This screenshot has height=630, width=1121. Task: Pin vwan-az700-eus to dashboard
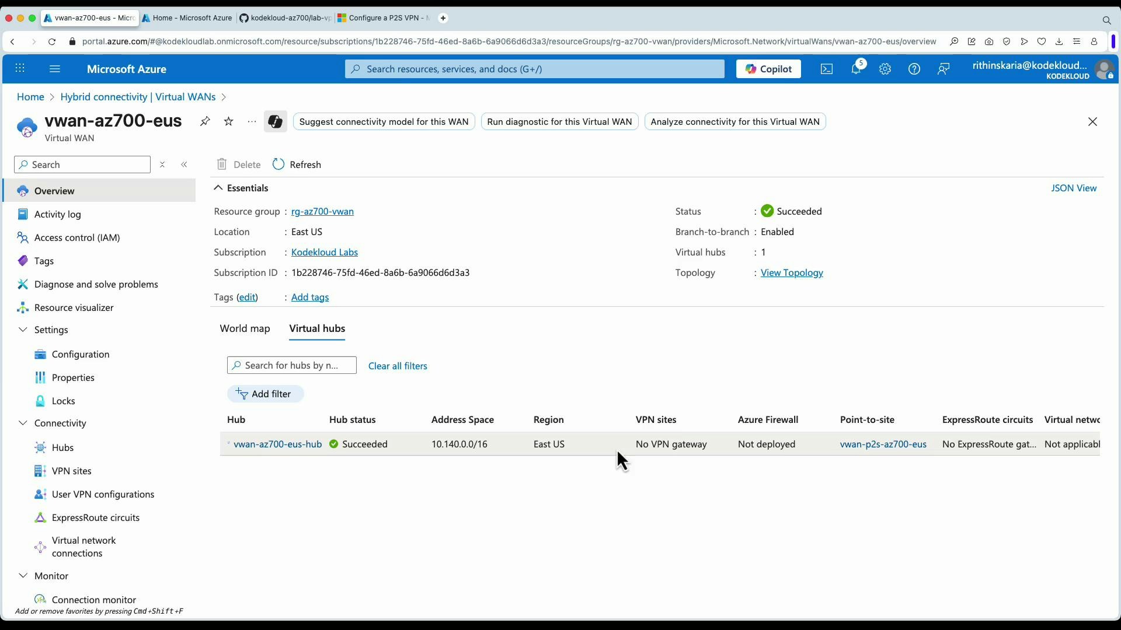[x=205, y=121]
